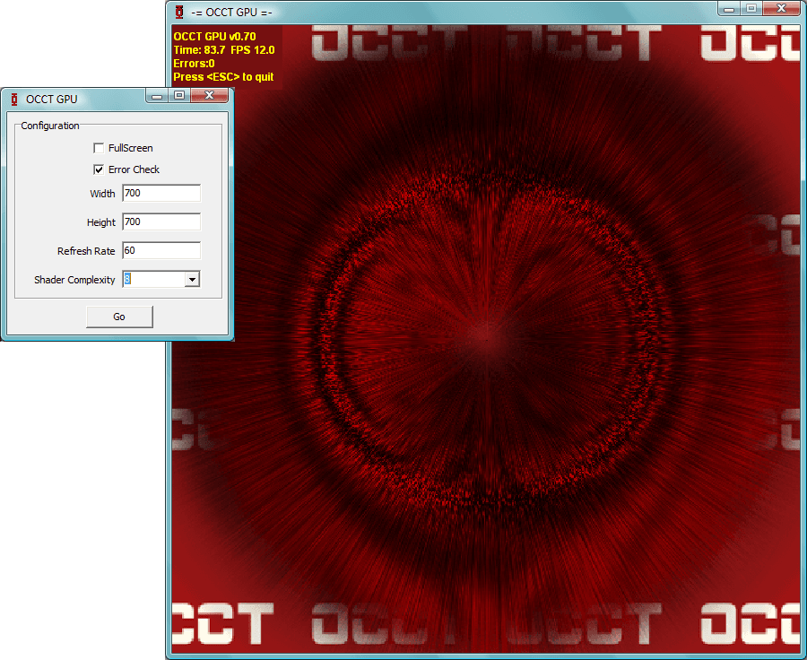Click 'Press <ESC> to quit' text
This screenshot has width=807, height=660.
[x=223, y=77]
